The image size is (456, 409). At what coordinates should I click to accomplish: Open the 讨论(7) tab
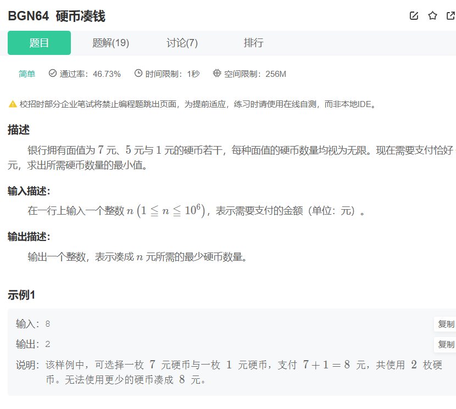tap(182, 43)
